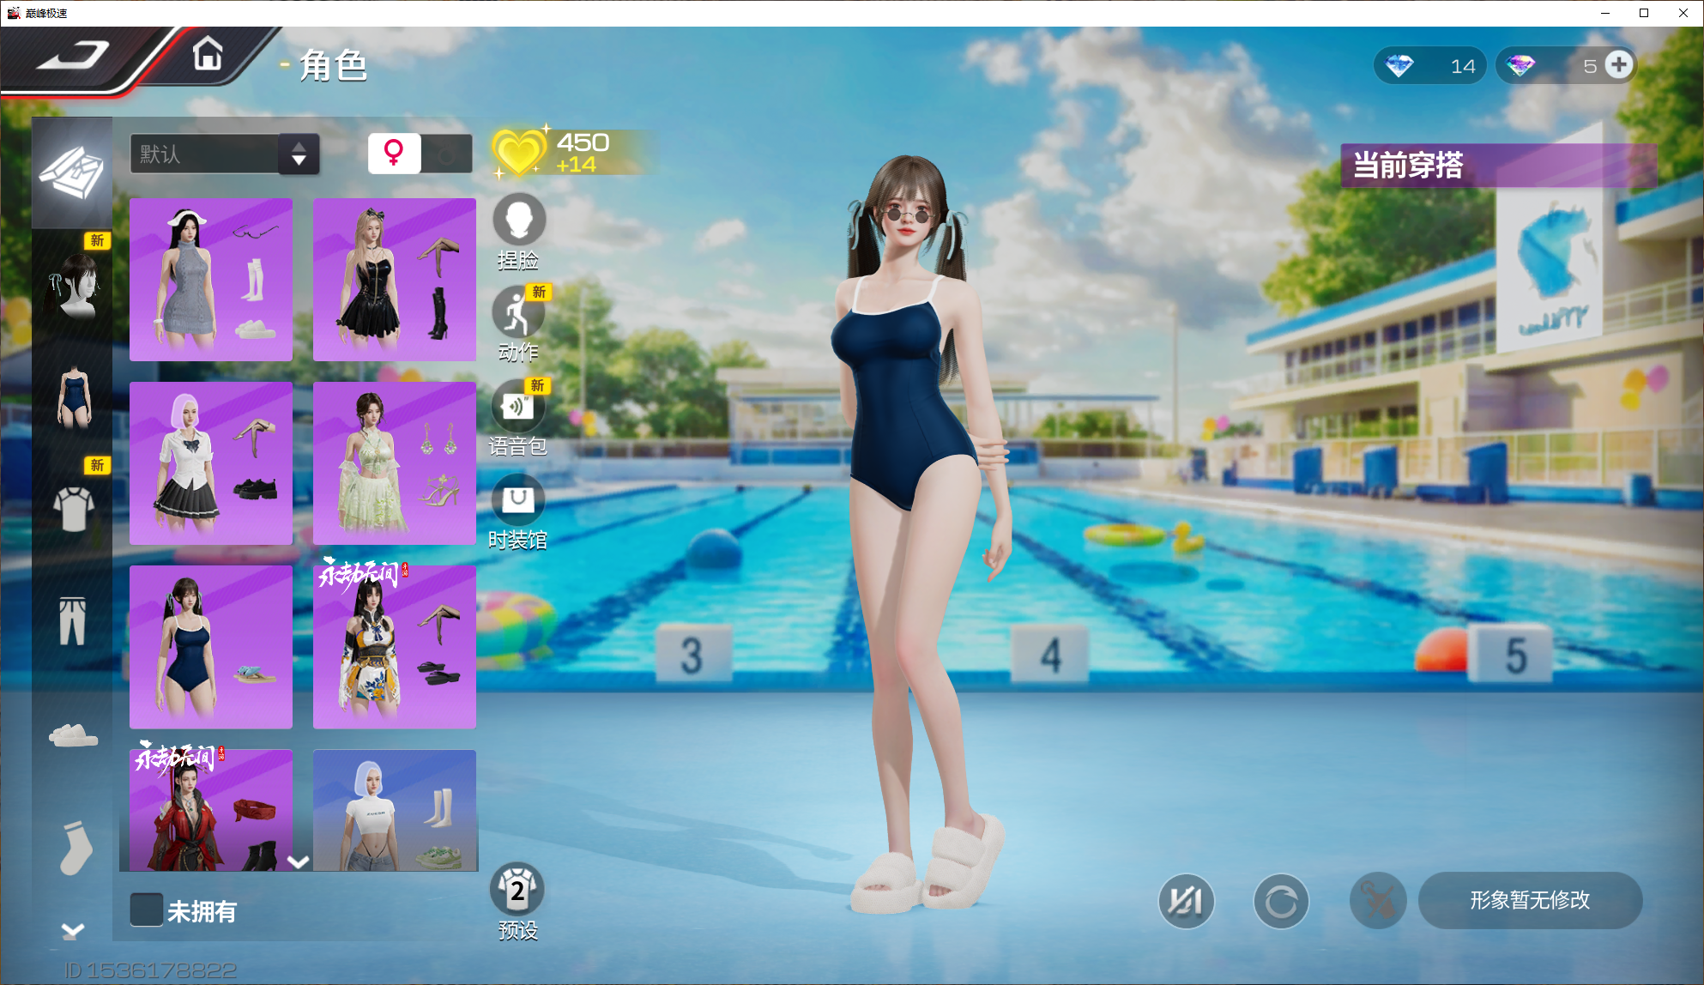
Task: Select female gender toggle
Action: coord(394,154)
